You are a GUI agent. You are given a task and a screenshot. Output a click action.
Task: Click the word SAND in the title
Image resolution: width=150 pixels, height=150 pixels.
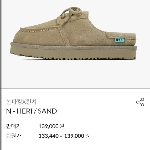[x=47, y=111]
